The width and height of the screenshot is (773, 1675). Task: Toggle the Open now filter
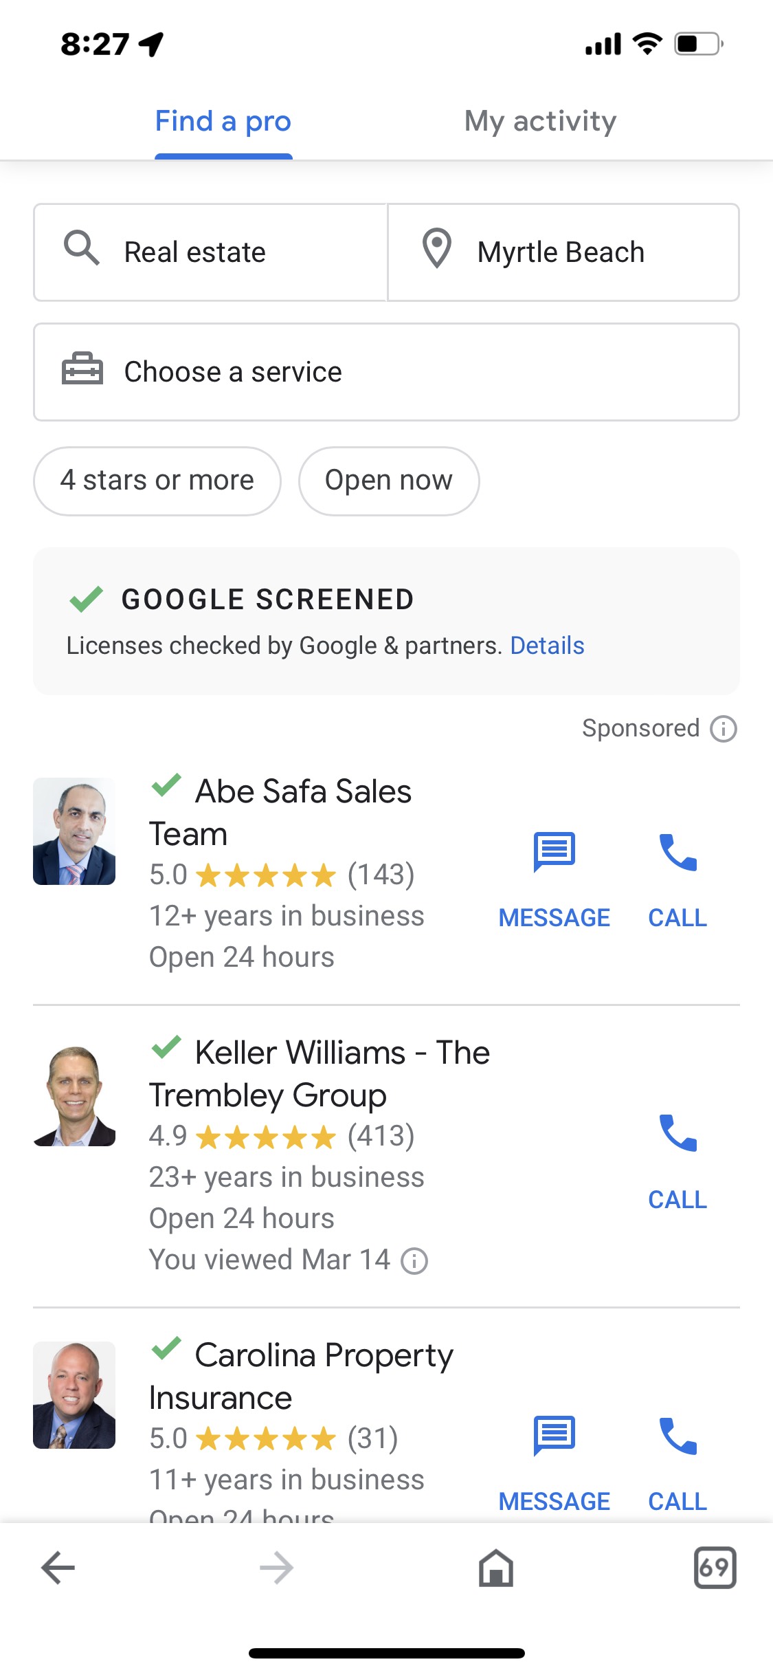(x=388, y=481)
